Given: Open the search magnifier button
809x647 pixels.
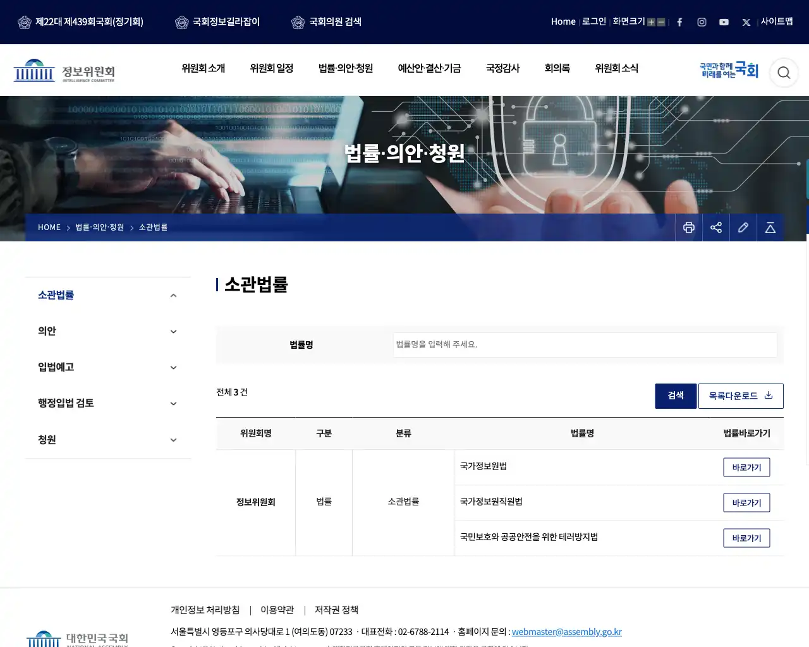Looking at the screenshot, I should (x=784, y=73).
